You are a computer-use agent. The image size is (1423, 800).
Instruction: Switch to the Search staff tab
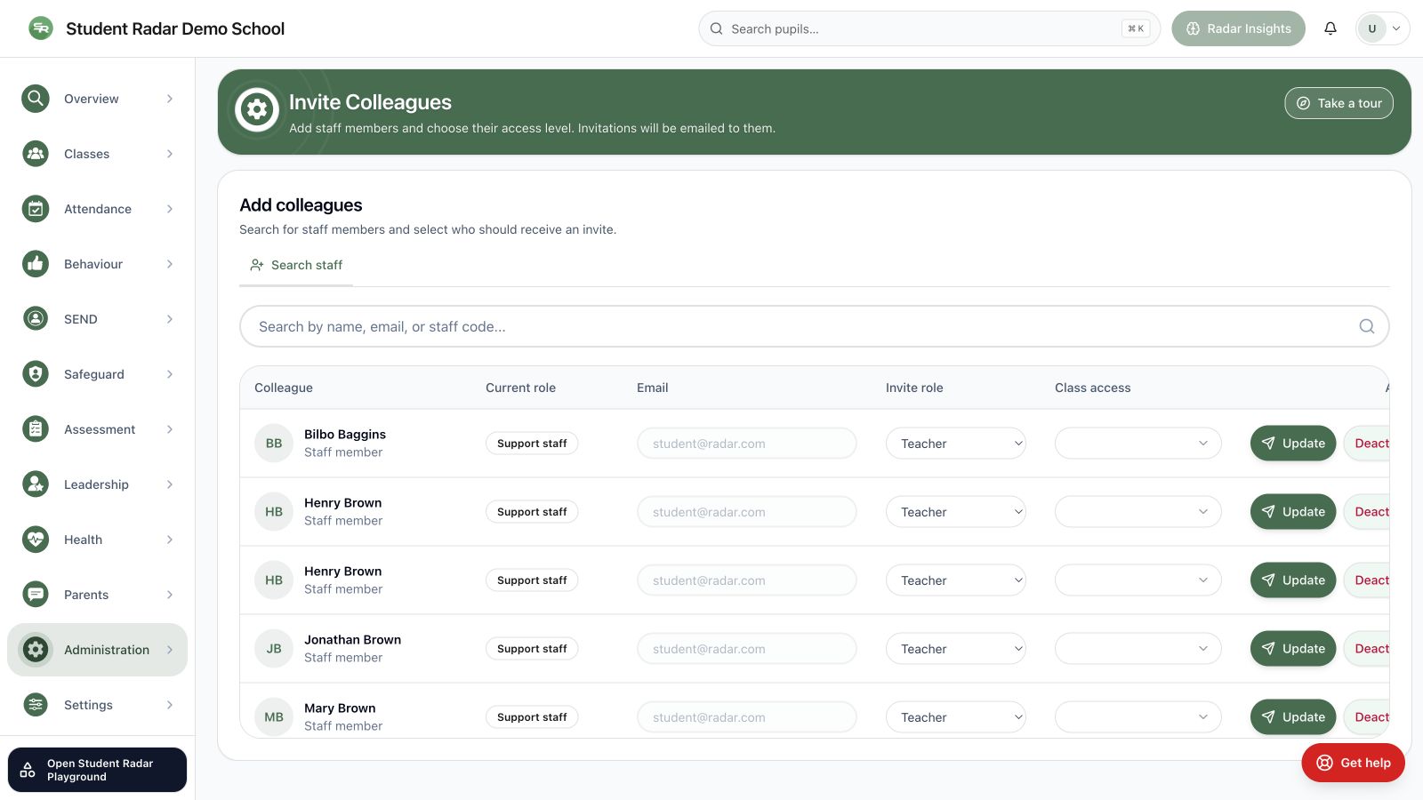[296, 265]
